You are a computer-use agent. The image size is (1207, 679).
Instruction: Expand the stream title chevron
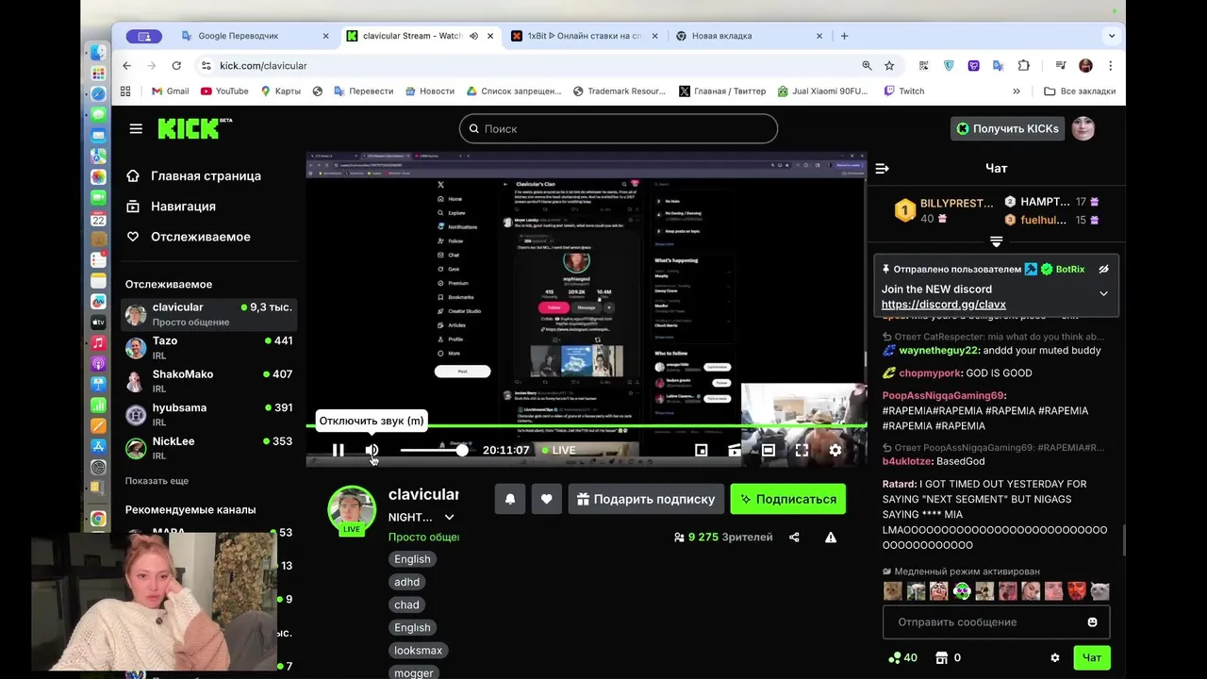(449, 517)
